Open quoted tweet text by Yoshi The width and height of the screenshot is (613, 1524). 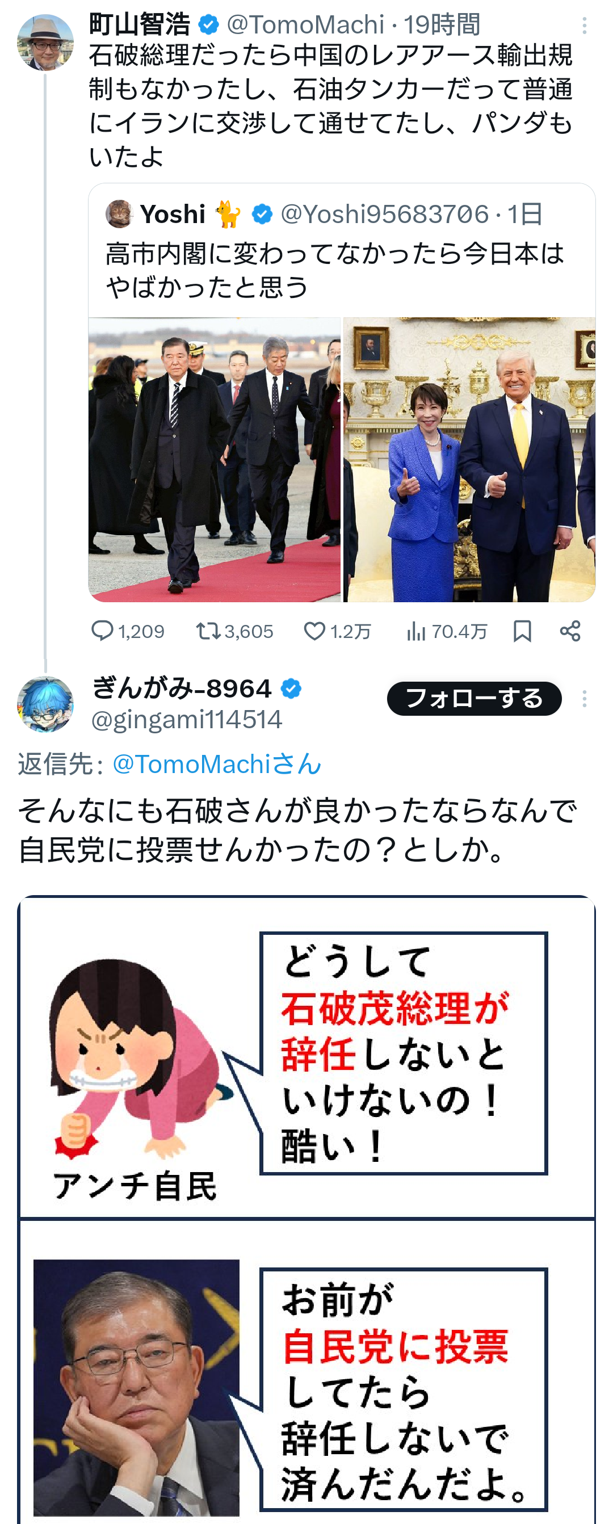click(x=334, y=270)
